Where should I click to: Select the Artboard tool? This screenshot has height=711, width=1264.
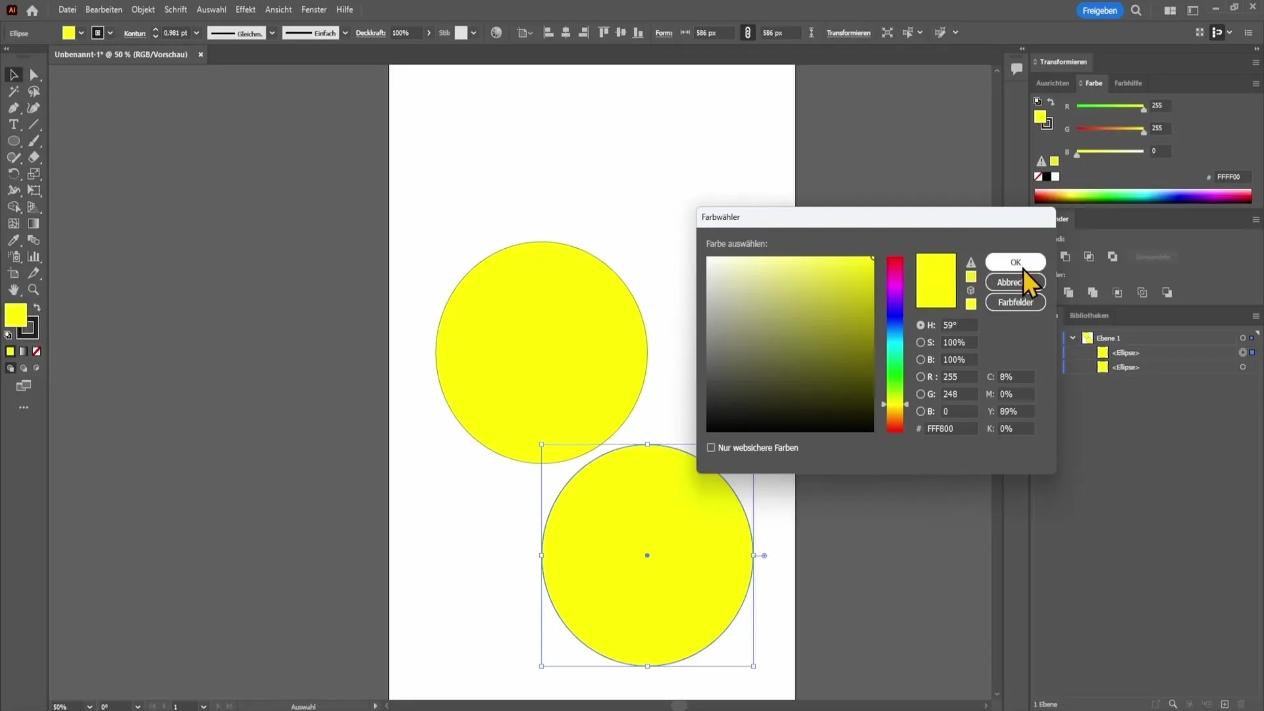[x=13, y=273]
